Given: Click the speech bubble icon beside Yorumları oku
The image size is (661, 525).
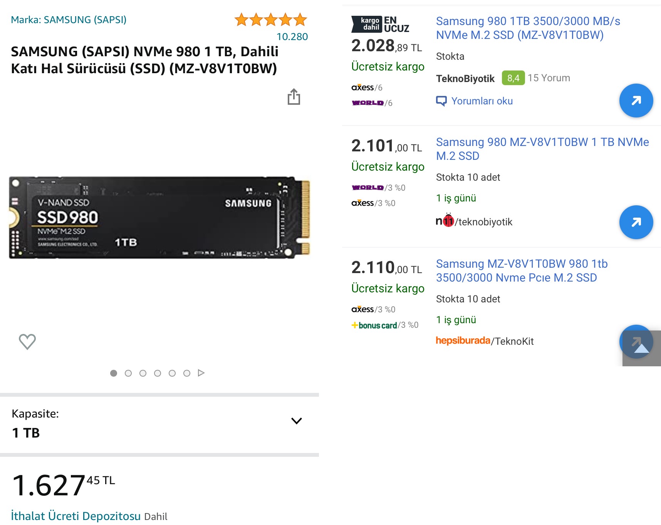Looking at the screenshot, I should pos(441,101).
